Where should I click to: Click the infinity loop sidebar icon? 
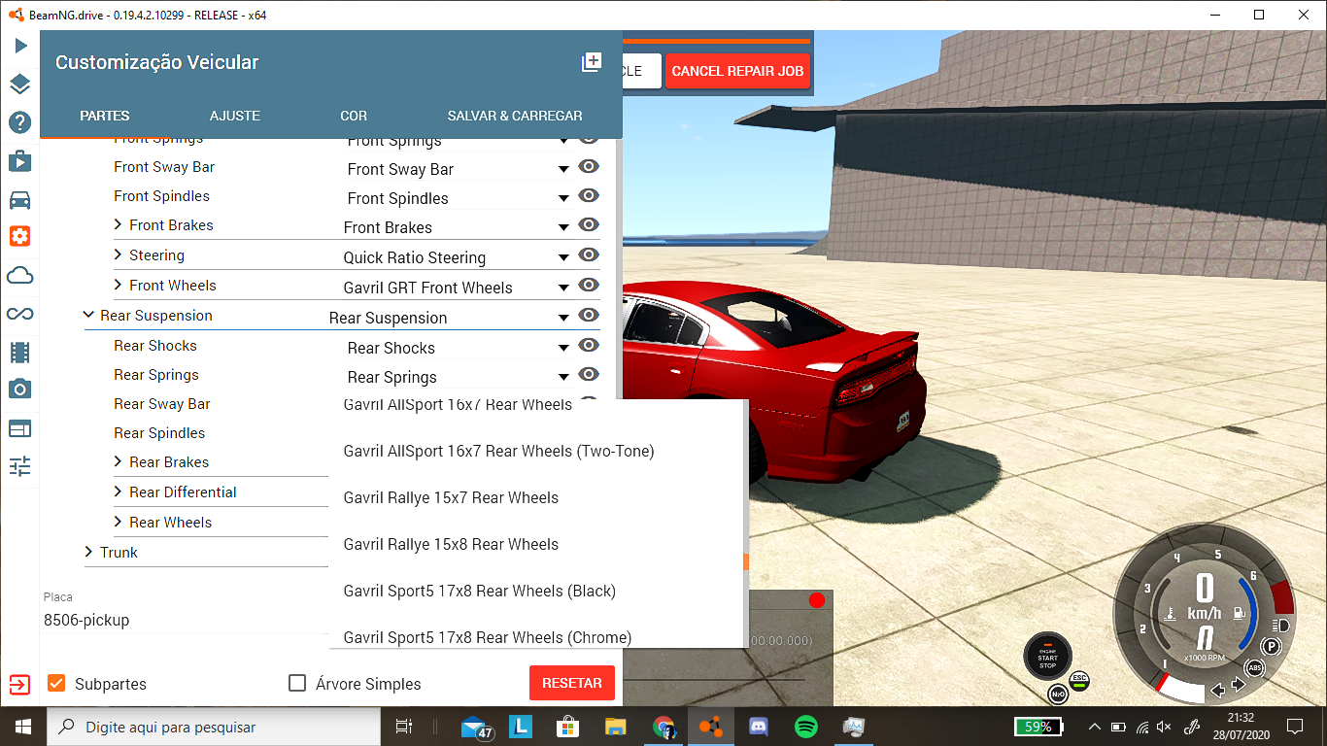20,313
